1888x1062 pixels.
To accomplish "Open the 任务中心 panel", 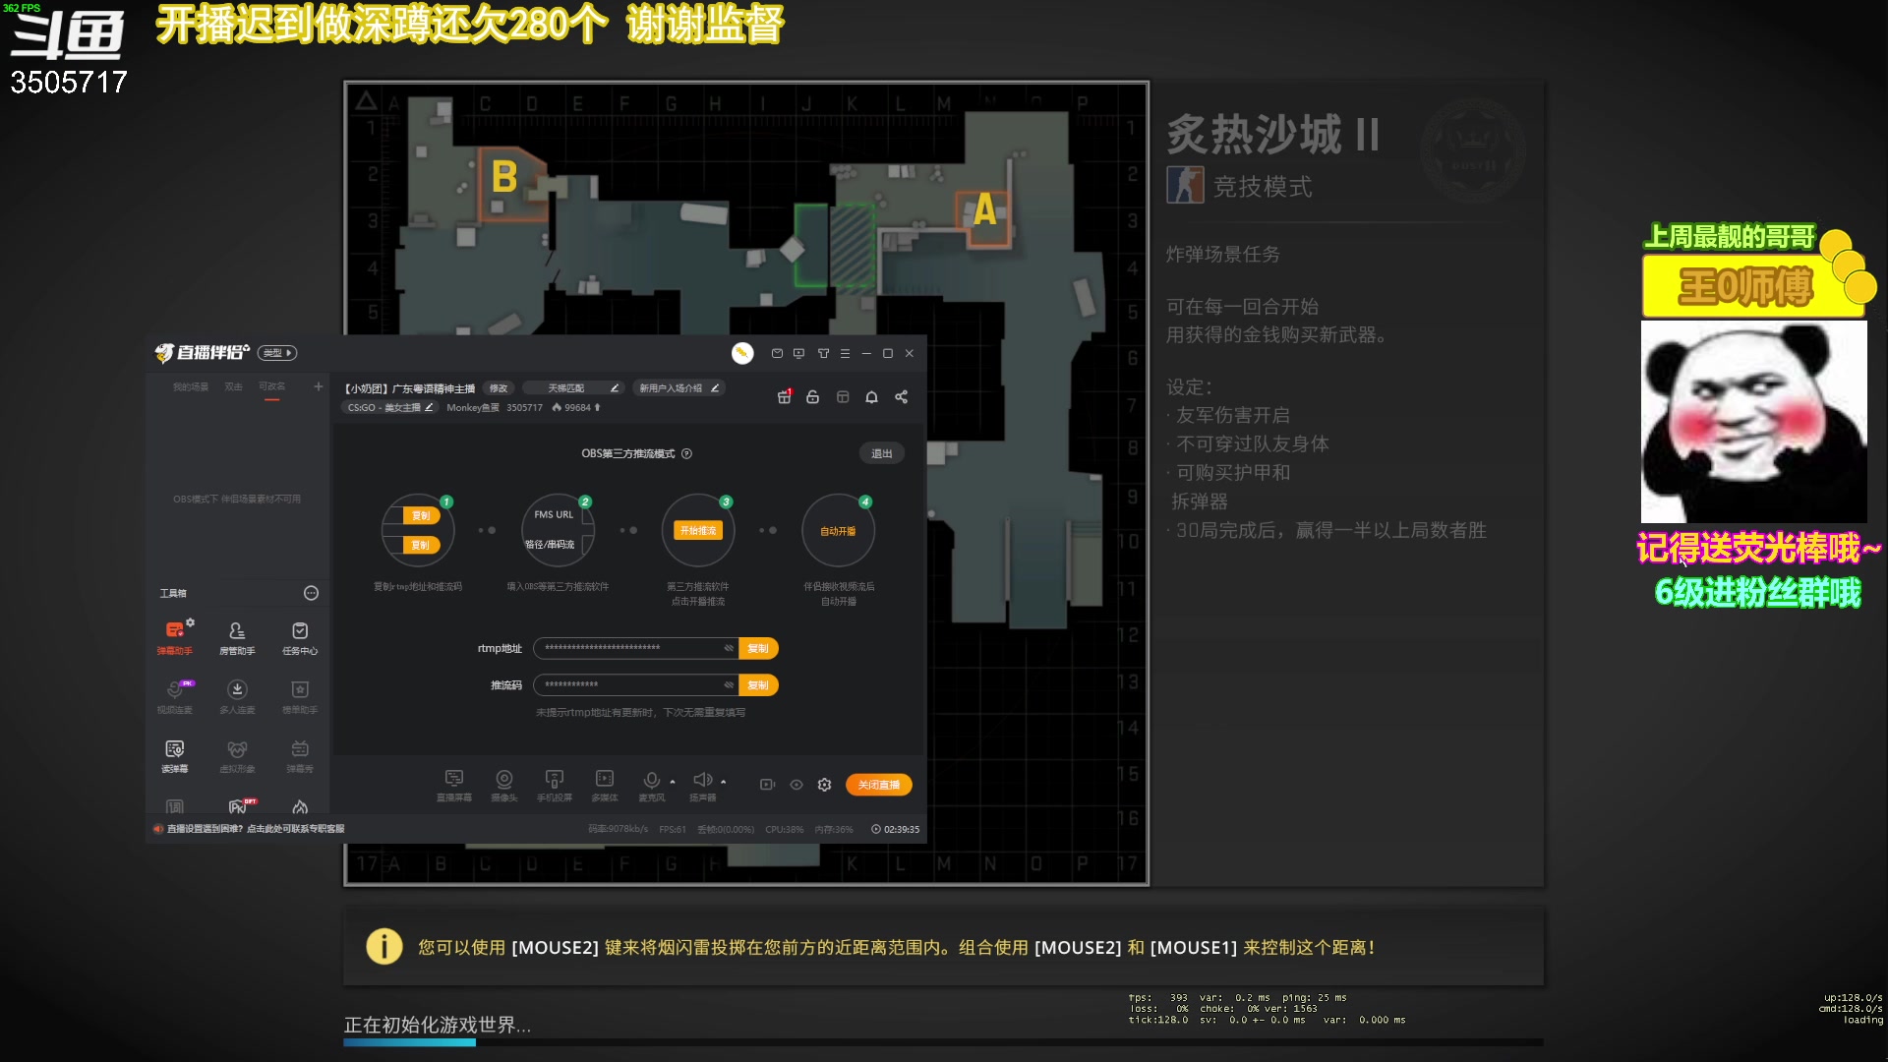I will [x=300, y=634].
